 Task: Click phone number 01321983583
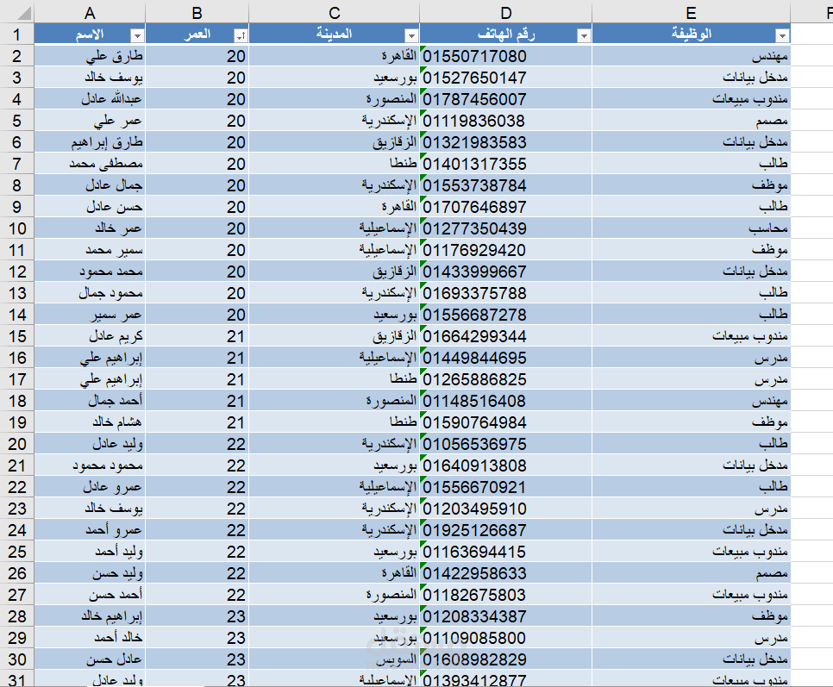coord(505,142)
